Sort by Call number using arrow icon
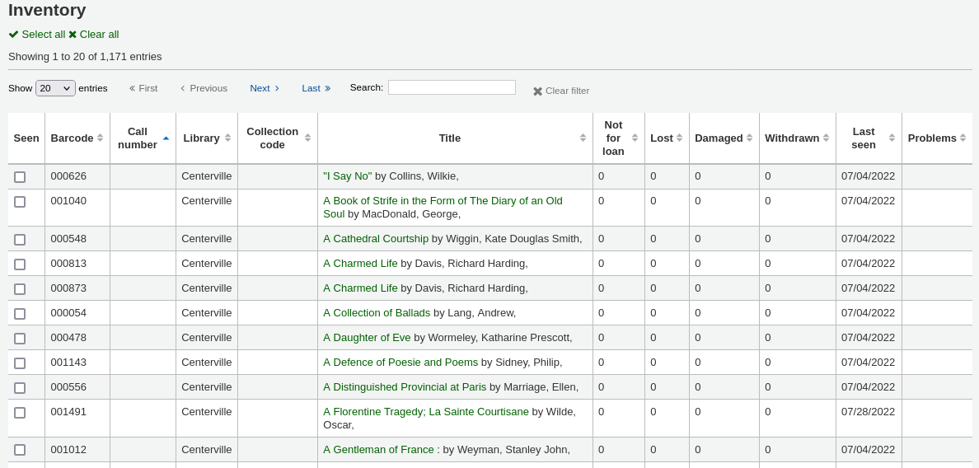The height and width of the screenshot is (468, 979). pyautogui.click(x=166, y=138)
